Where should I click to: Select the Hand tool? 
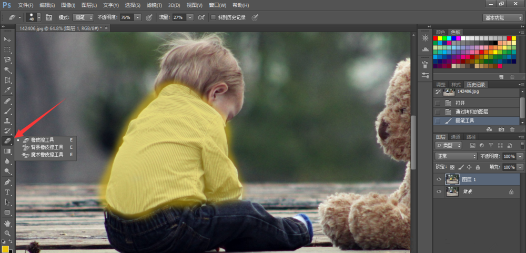pyautogui.click(x=7, y=223)
